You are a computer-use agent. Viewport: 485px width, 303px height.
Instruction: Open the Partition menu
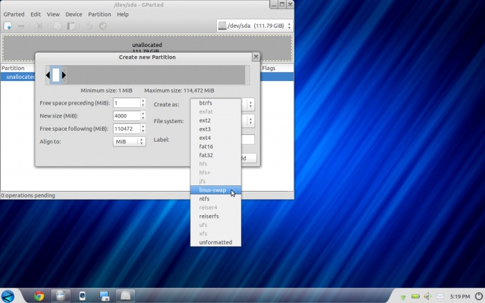point(99,14)
